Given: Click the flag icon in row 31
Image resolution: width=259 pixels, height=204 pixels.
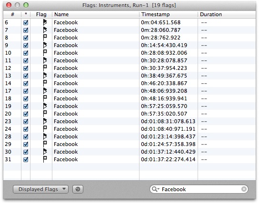Looking at the screenshot, I should [x=45, y=159].
